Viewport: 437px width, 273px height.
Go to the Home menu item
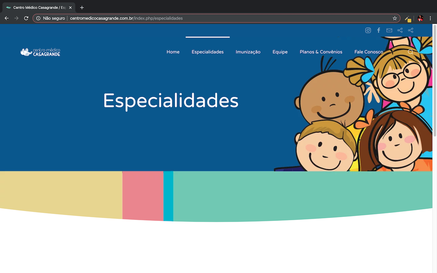[173, 52]
